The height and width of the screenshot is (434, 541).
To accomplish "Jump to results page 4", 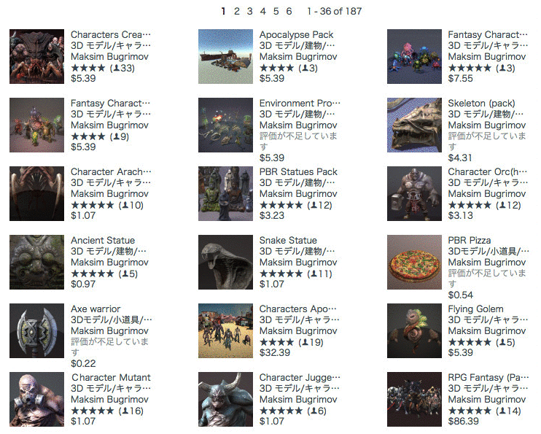I will [x=263, y=12].
